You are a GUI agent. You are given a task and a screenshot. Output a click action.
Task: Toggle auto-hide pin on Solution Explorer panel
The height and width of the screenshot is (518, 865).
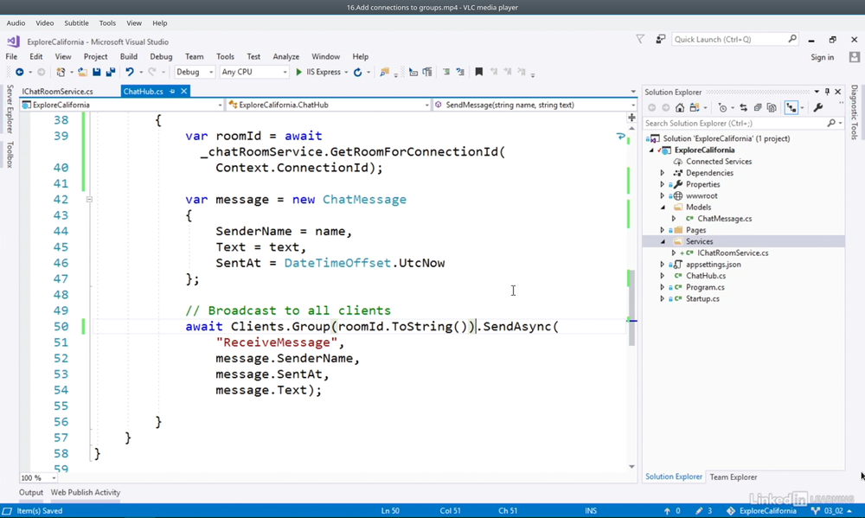[827, 92]
